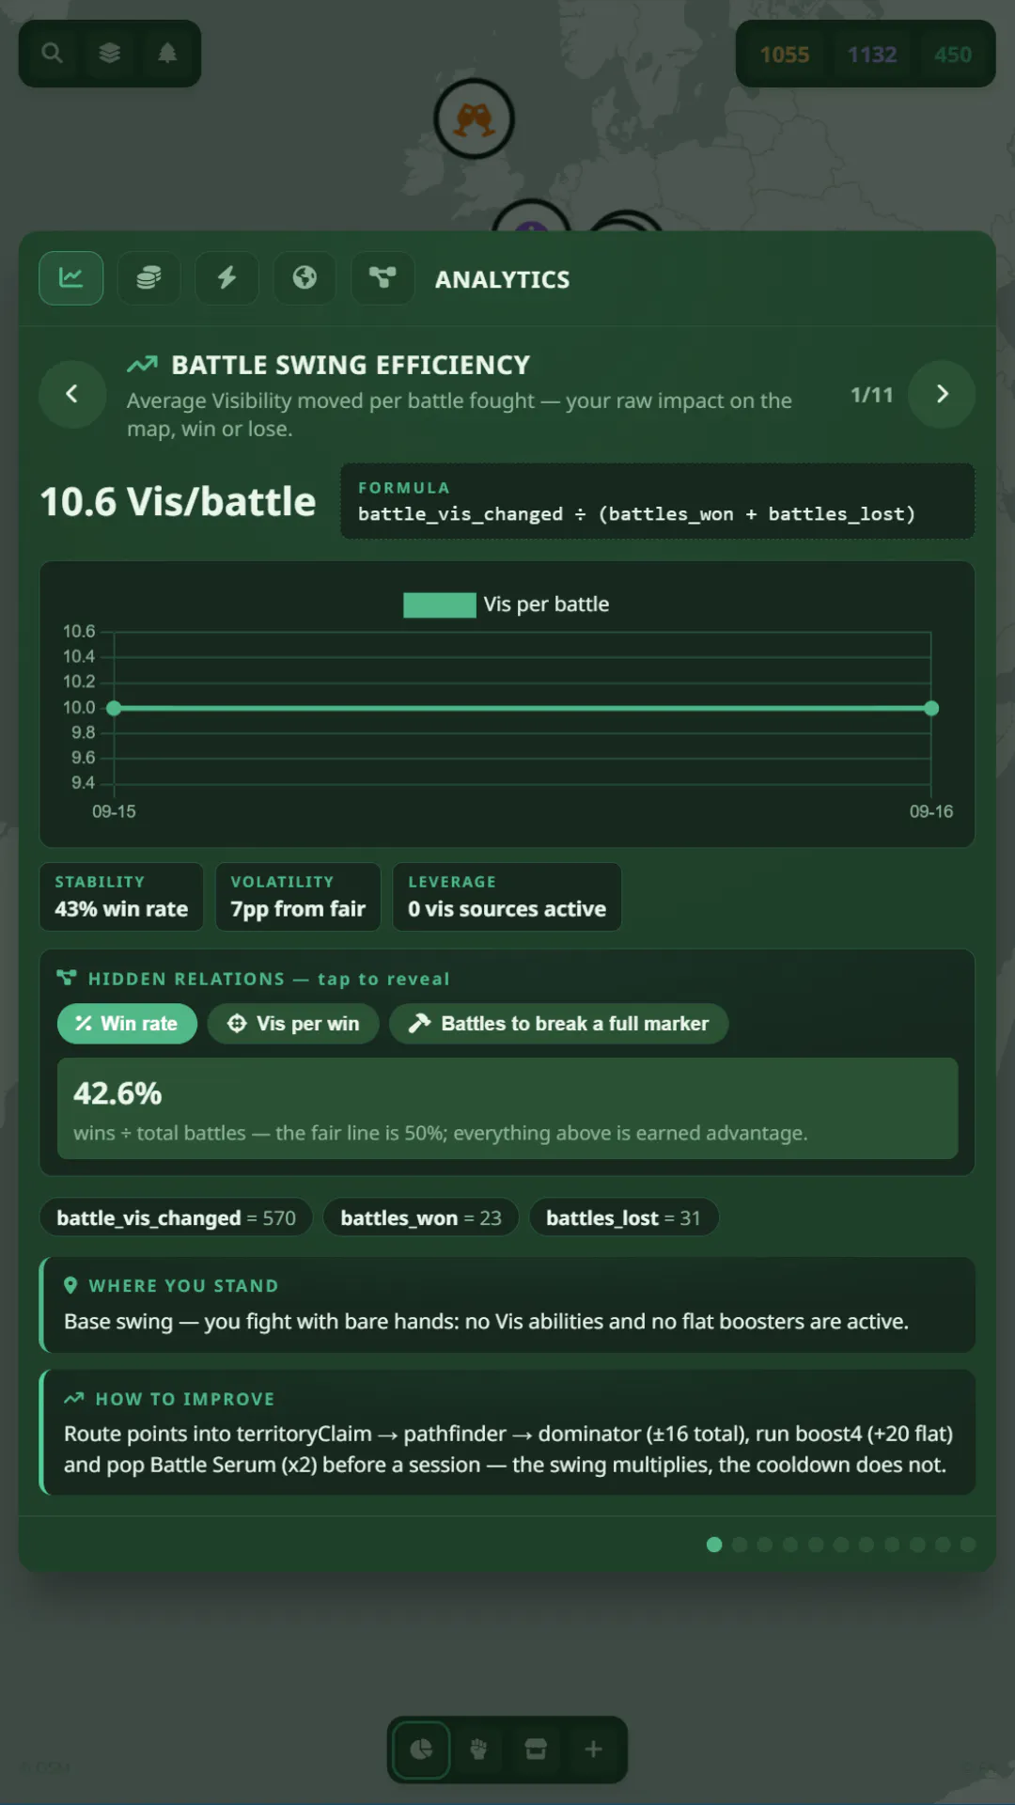This screenshot has height=1805, width=1015.
Task: Click the 1055 resource counter
Action: pyautogui.click(x=785, y=55)
